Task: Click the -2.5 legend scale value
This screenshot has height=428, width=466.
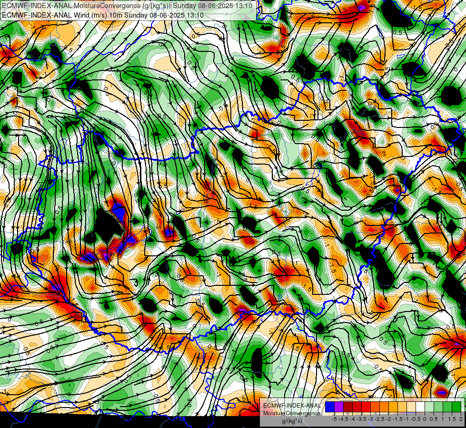Action: (379, 419)
